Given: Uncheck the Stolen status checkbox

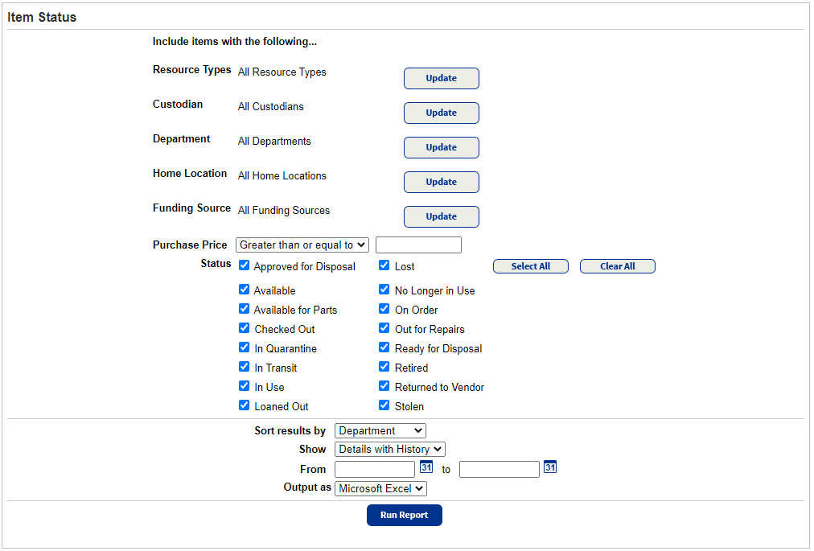Looking at the screenshot, I should click(x=384, y=405).
